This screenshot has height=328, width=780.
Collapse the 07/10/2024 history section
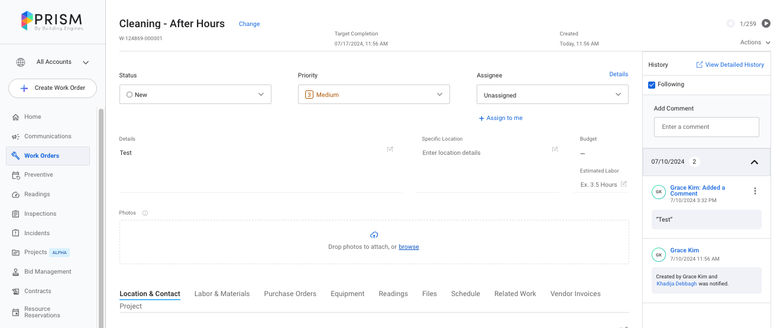pyautogui.click(x=754, y=162)
